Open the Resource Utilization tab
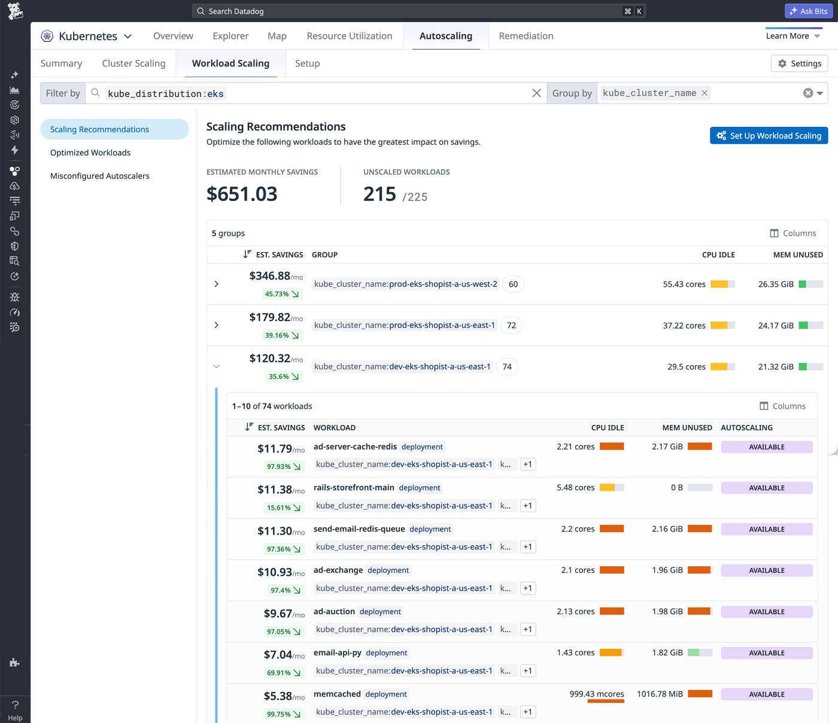 click(350, 36)
